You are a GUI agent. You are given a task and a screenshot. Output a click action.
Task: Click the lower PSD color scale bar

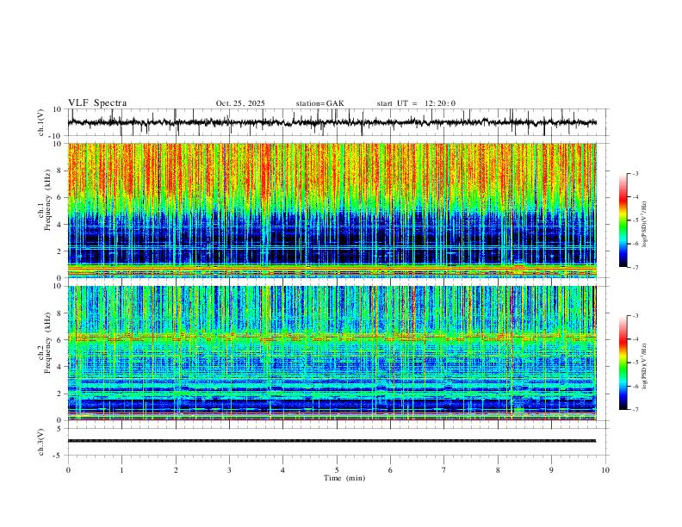coord(623,363)
